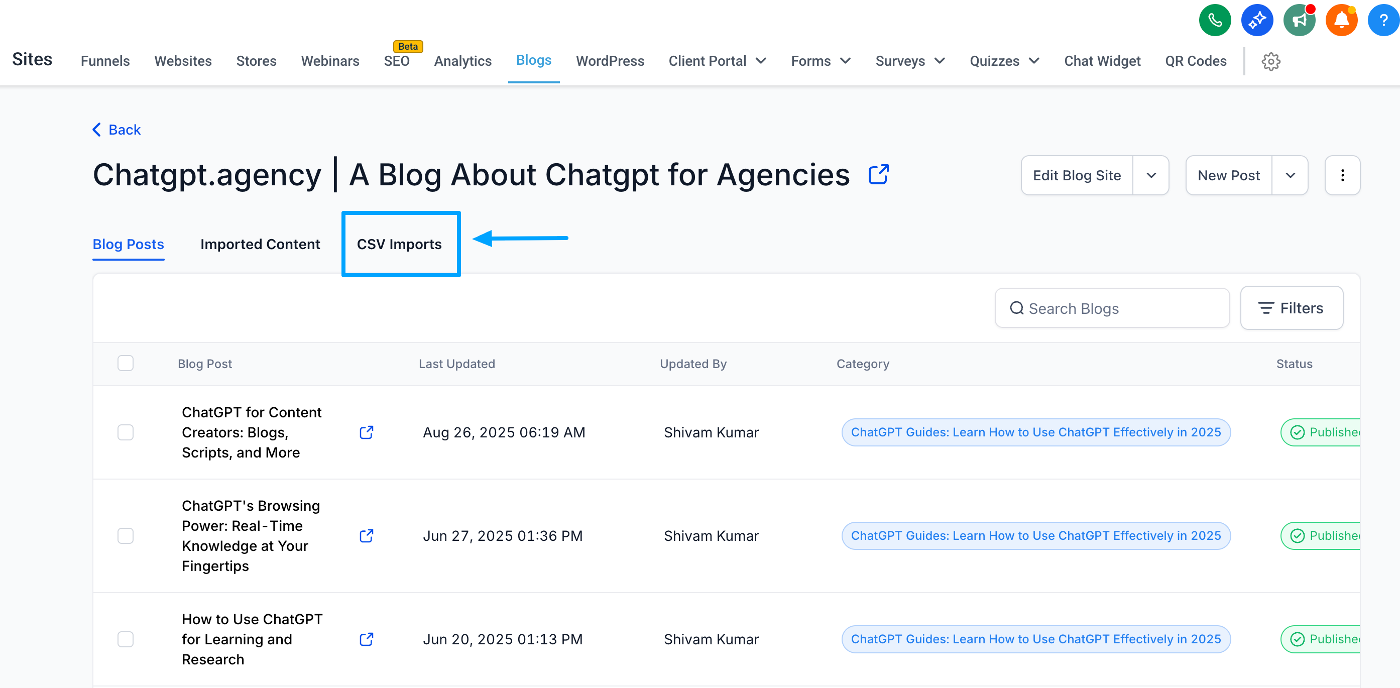
Task: Open the Chat Widget section
Action: [x=1102, y=61]
